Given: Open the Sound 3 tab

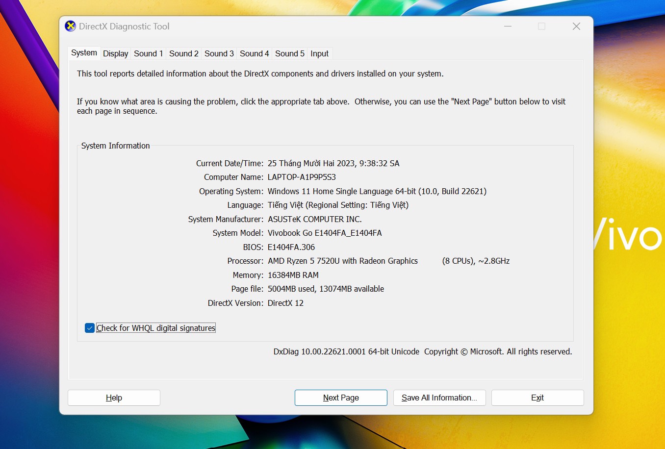Looking at the screenshot, I should click(x=219, y=54).
